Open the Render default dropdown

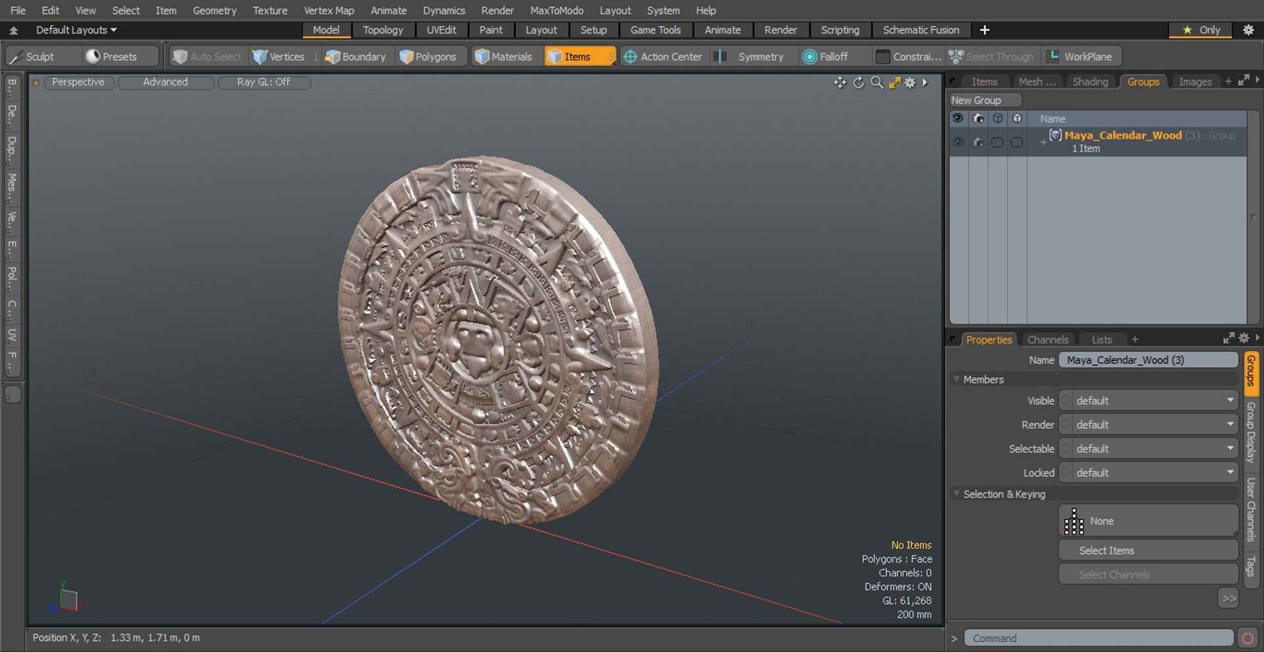coord(1149,425)
